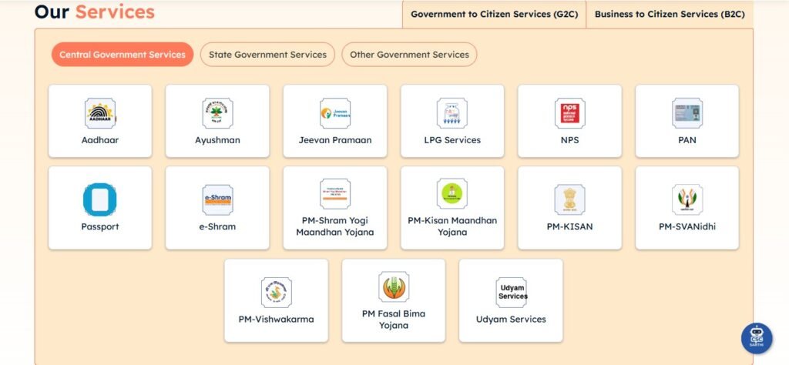The height and width of the screenshot is (365, 789).
Task: Open the Jeevan Pramaan icon
Action: [x=335, y=113]
